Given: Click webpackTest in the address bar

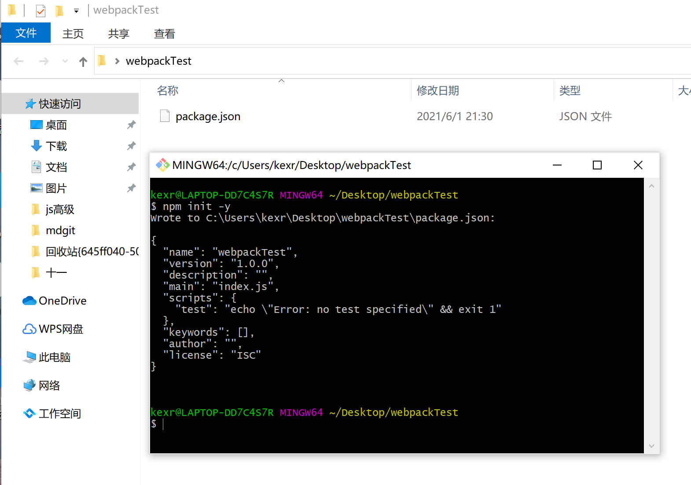Looking at the screenshot, I should 158,61.
